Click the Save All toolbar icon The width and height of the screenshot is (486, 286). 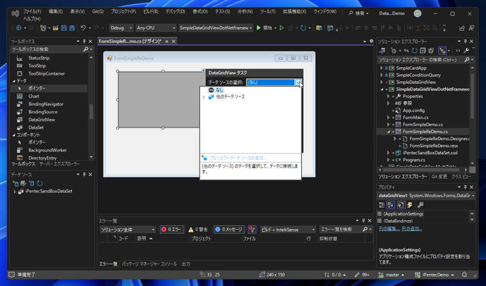pyautogui.click(x=72, y=28)
